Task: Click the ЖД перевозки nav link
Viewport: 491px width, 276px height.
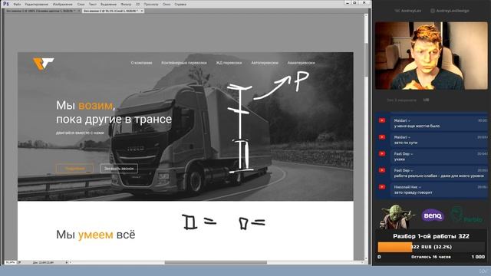Action: point(229,63)
